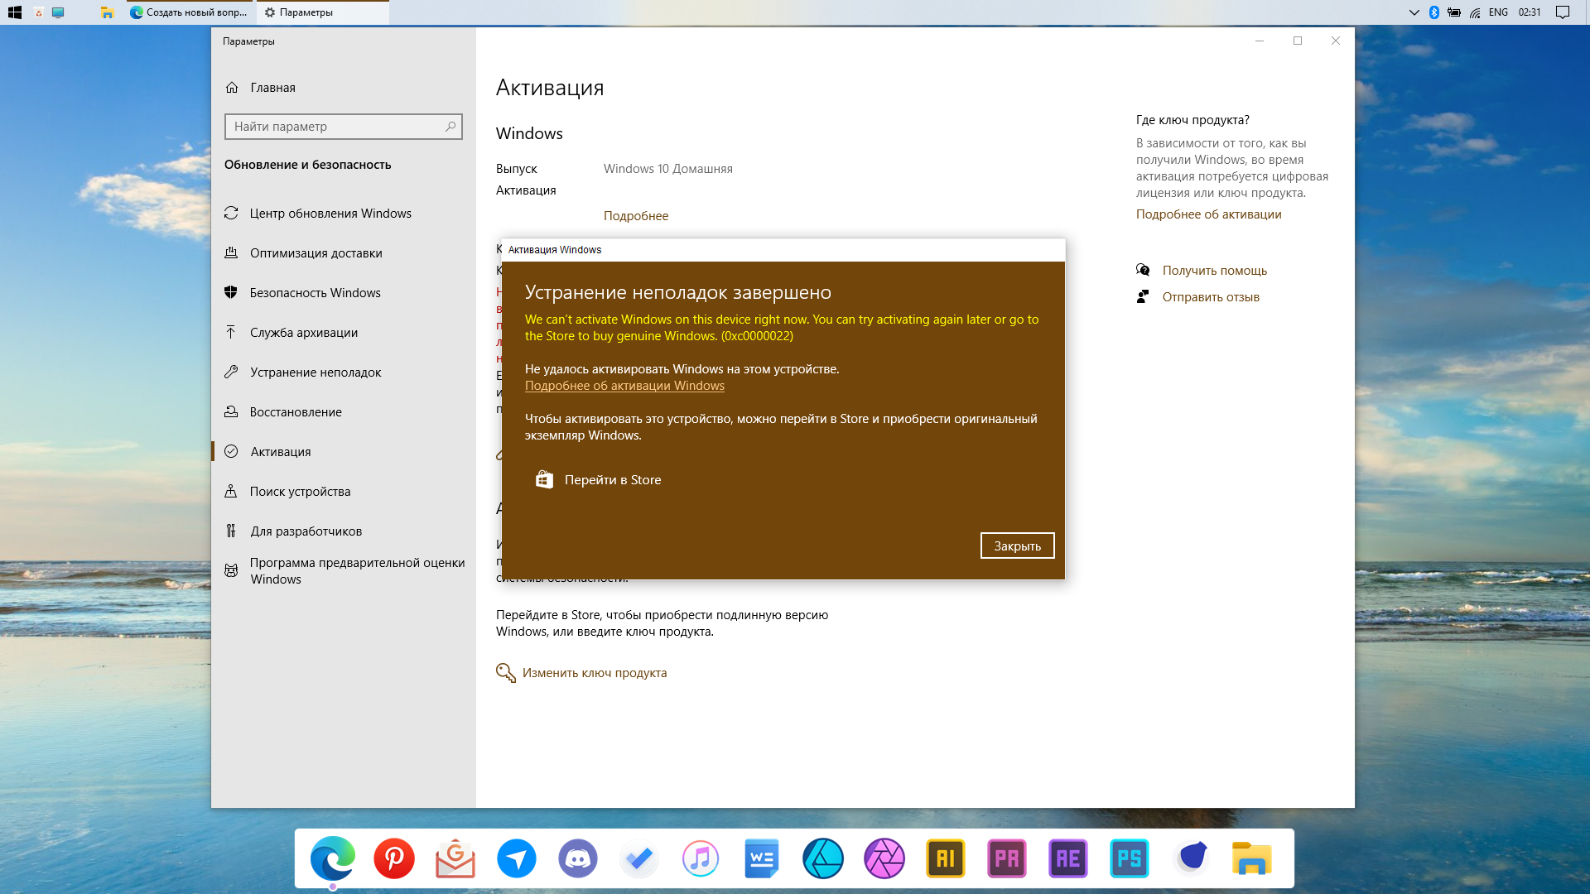Image resolution: width=1590 pixels, height=894 pixels.
Task: Click Adobe Premiere Pro taskbar icon
Action: point(1007,858)
